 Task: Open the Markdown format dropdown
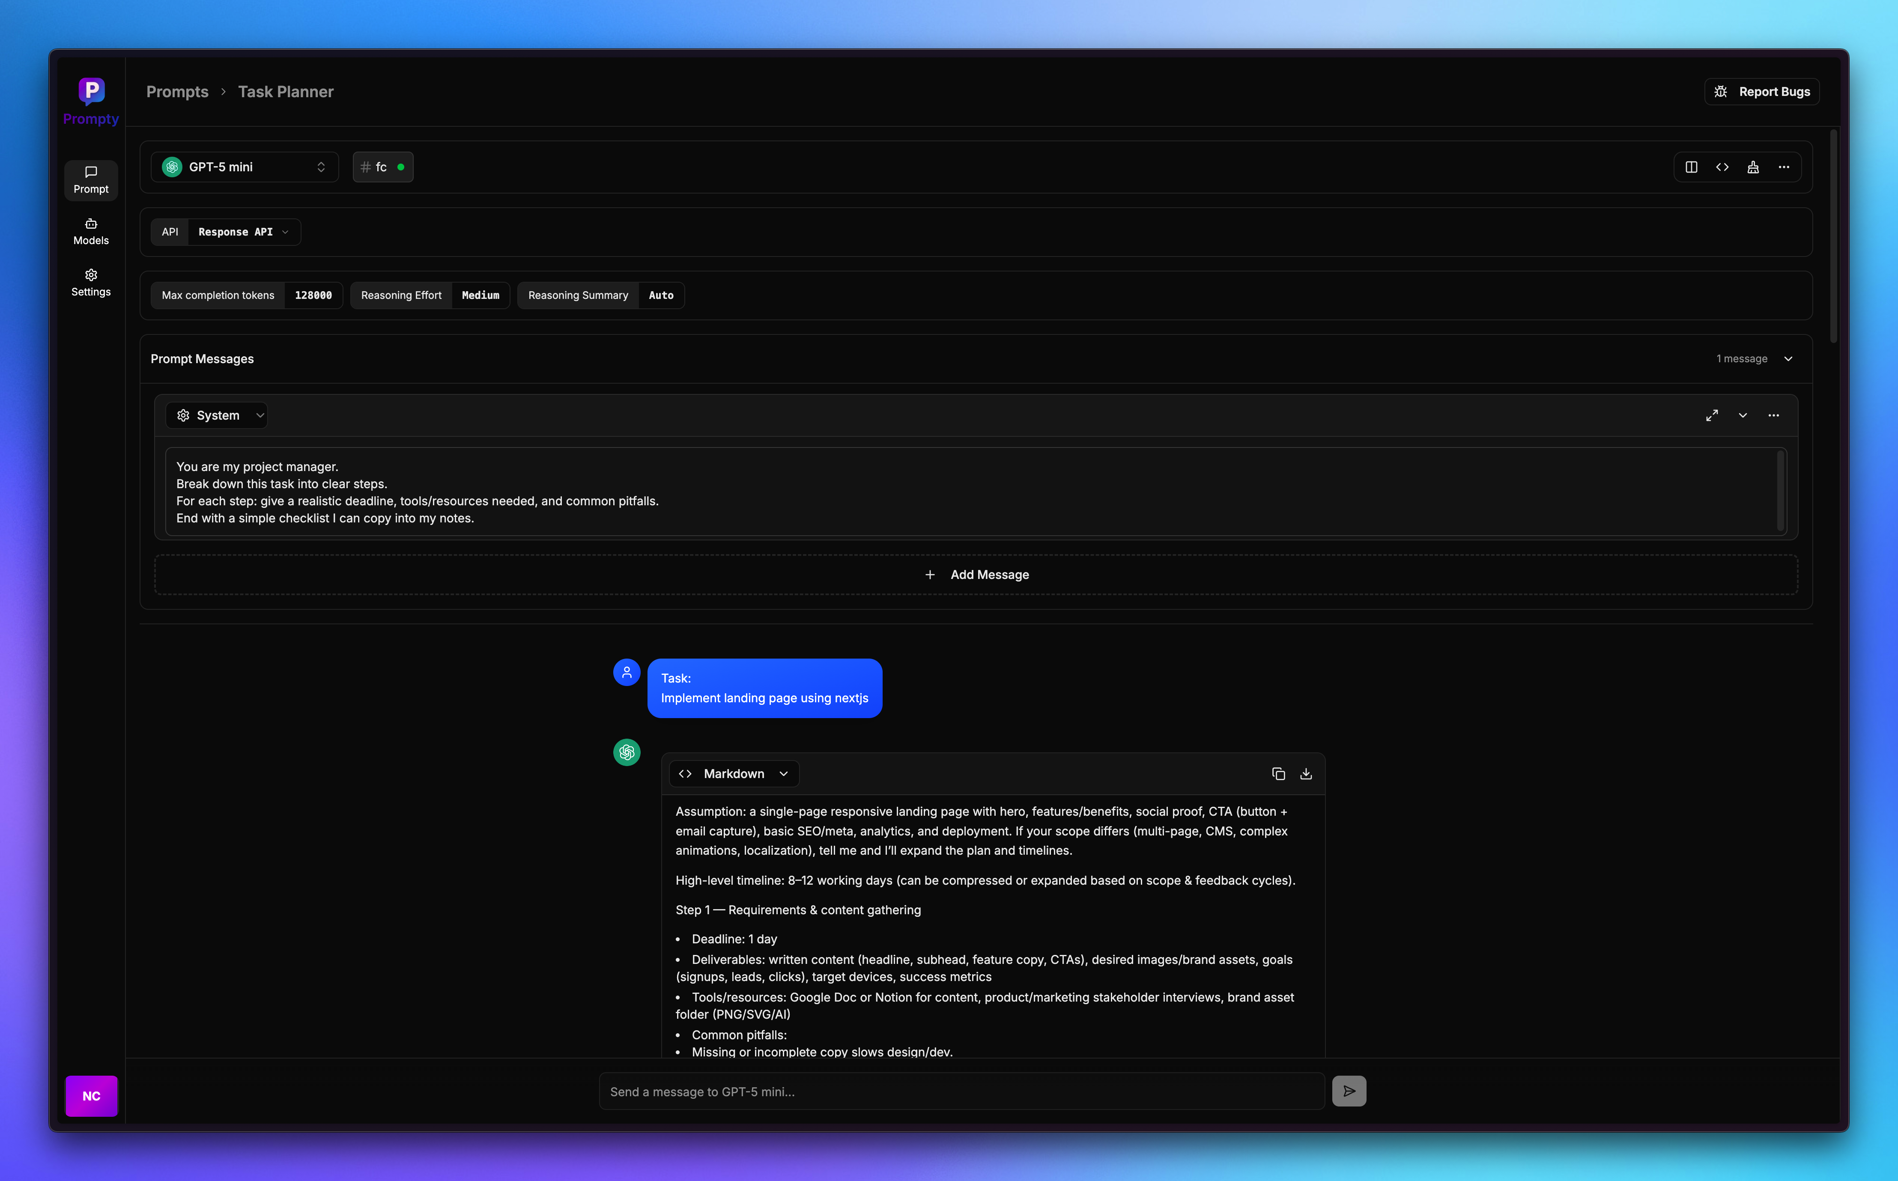pos(734,773)
